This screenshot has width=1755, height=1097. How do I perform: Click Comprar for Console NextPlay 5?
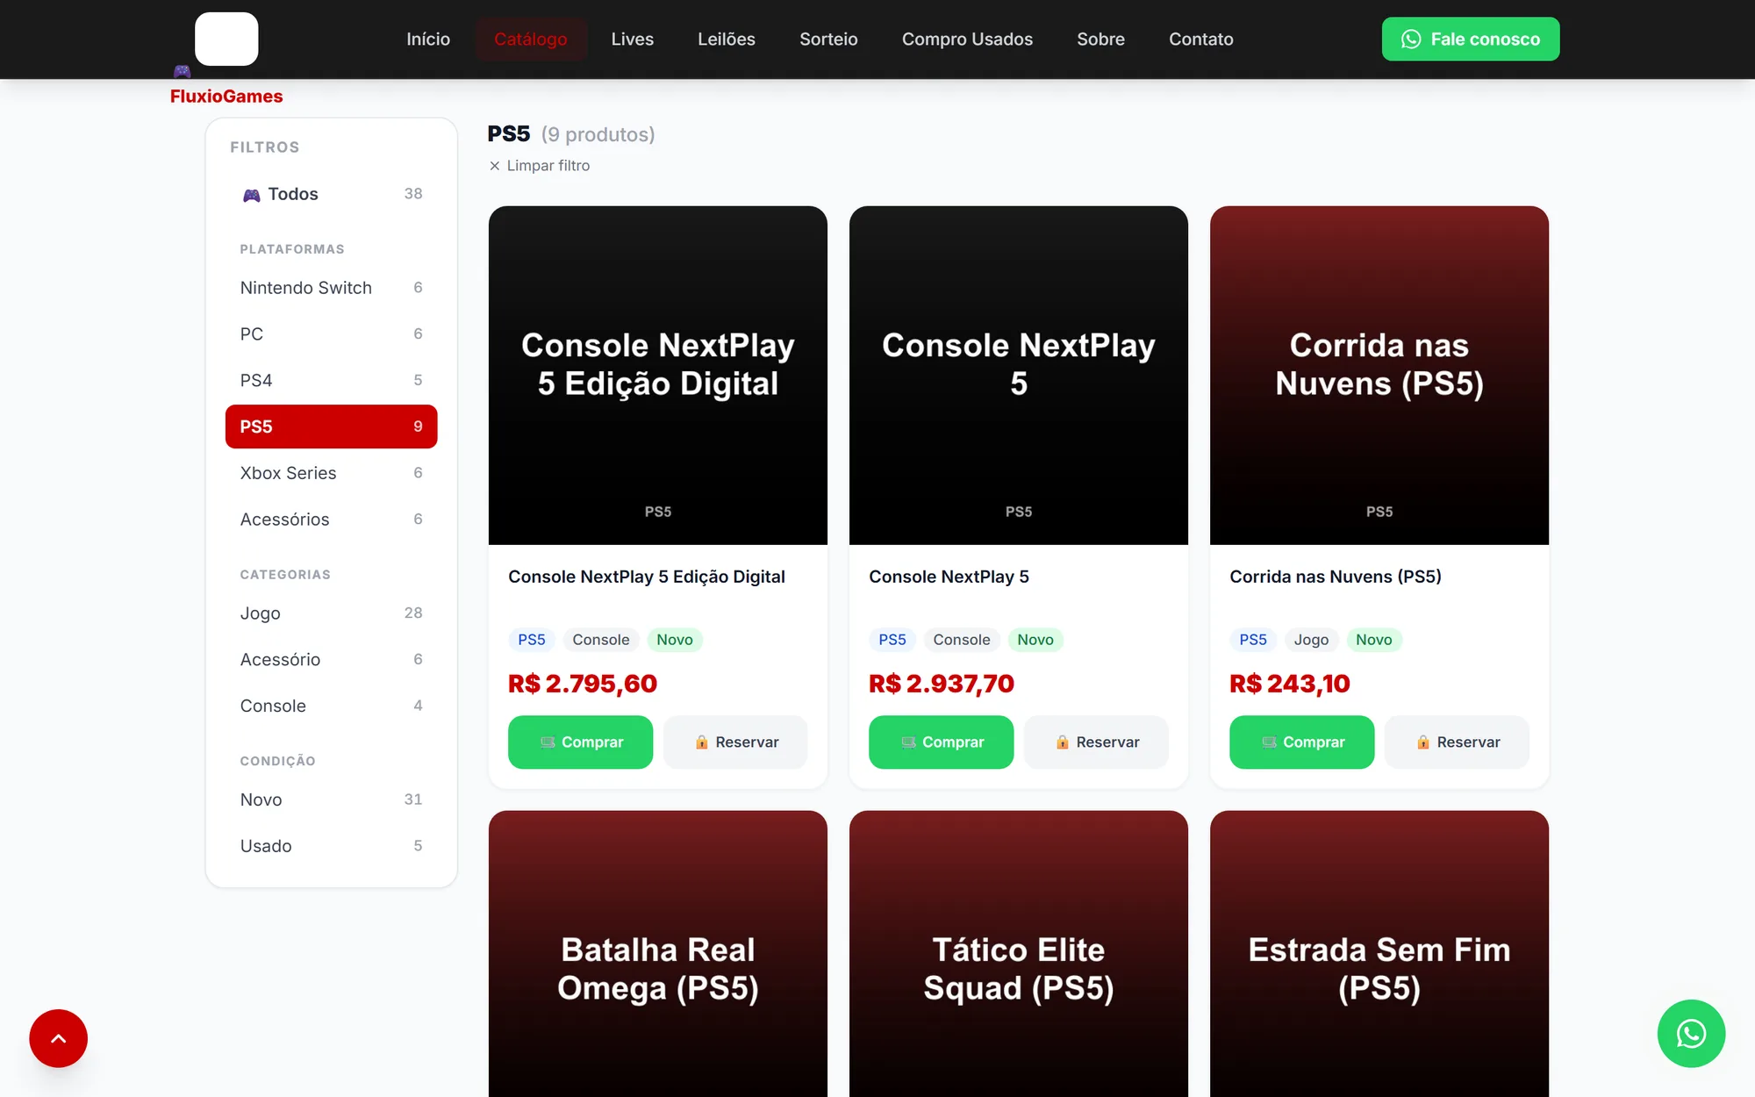coord(941,742)
